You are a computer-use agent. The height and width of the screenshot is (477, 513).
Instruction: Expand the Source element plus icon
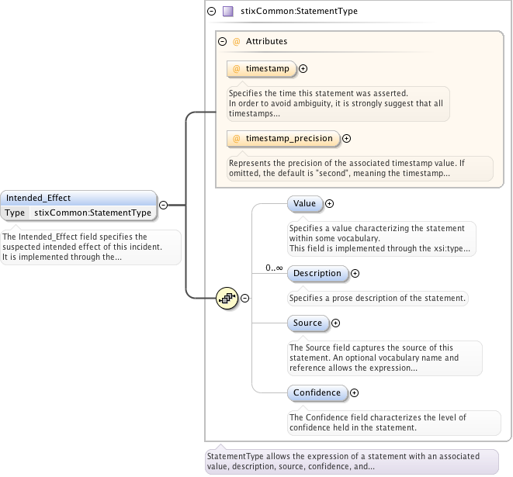coord(336,323)
